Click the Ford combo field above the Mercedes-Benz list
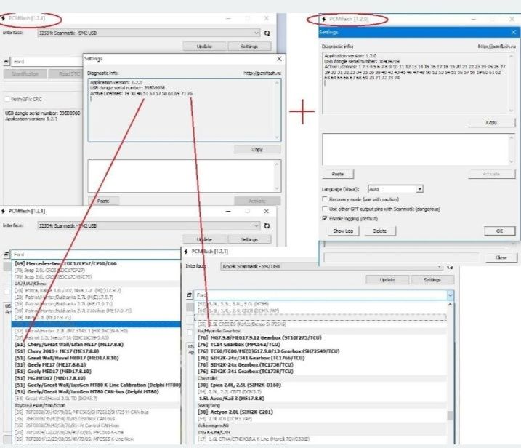The width and height of the screenshot is (521, 448). 96,255
